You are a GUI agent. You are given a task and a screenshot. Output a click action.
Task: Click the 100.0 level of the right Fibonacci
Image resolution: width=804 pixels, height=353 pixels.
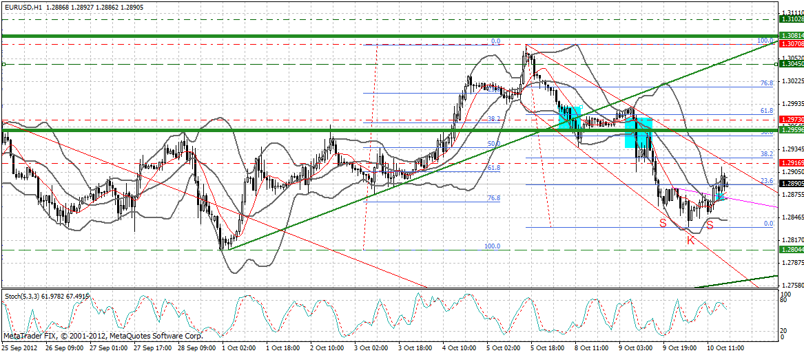(765, 41)
